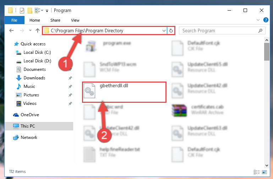Open the Help question mark icon

(266, 20)
